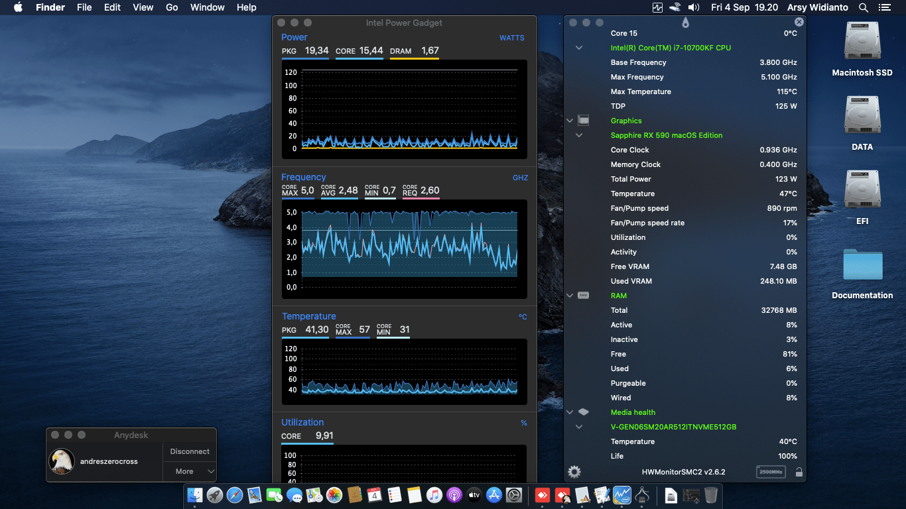Open Intel Power Gadget from the Dock
This screenshot has height=509, width=906.
(622, 495)
